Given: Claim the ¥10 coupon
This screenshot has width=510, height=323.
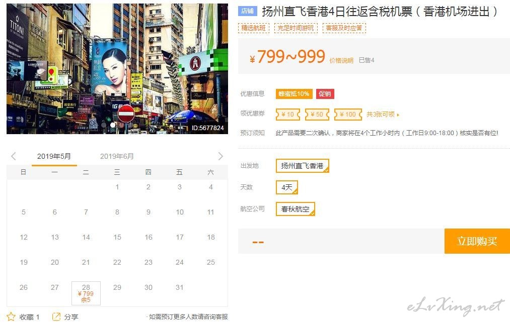Looking at the screenshot, I should pyautogui.click(x=288, y=114).
